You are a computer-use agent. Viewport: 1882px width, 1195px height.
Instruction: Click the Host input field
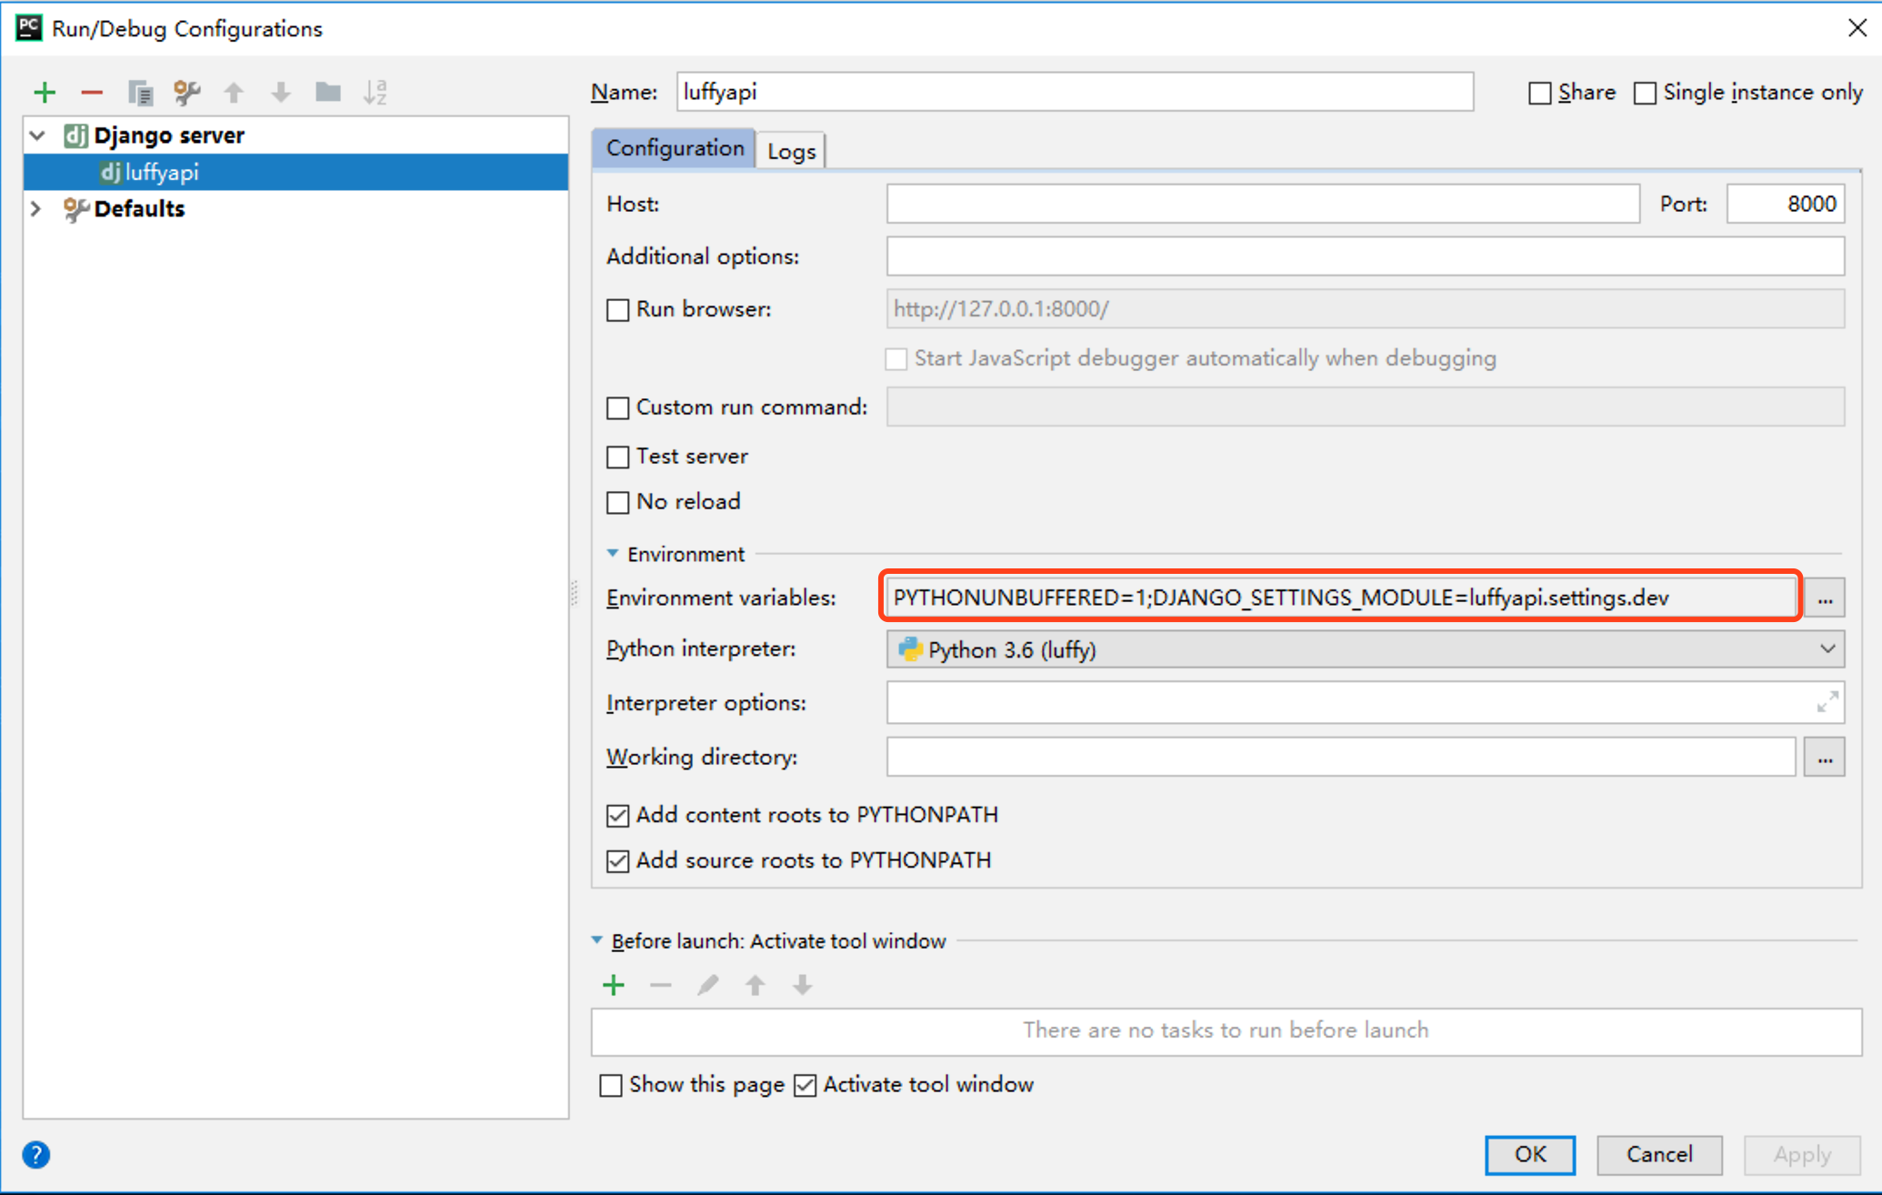1262,204
